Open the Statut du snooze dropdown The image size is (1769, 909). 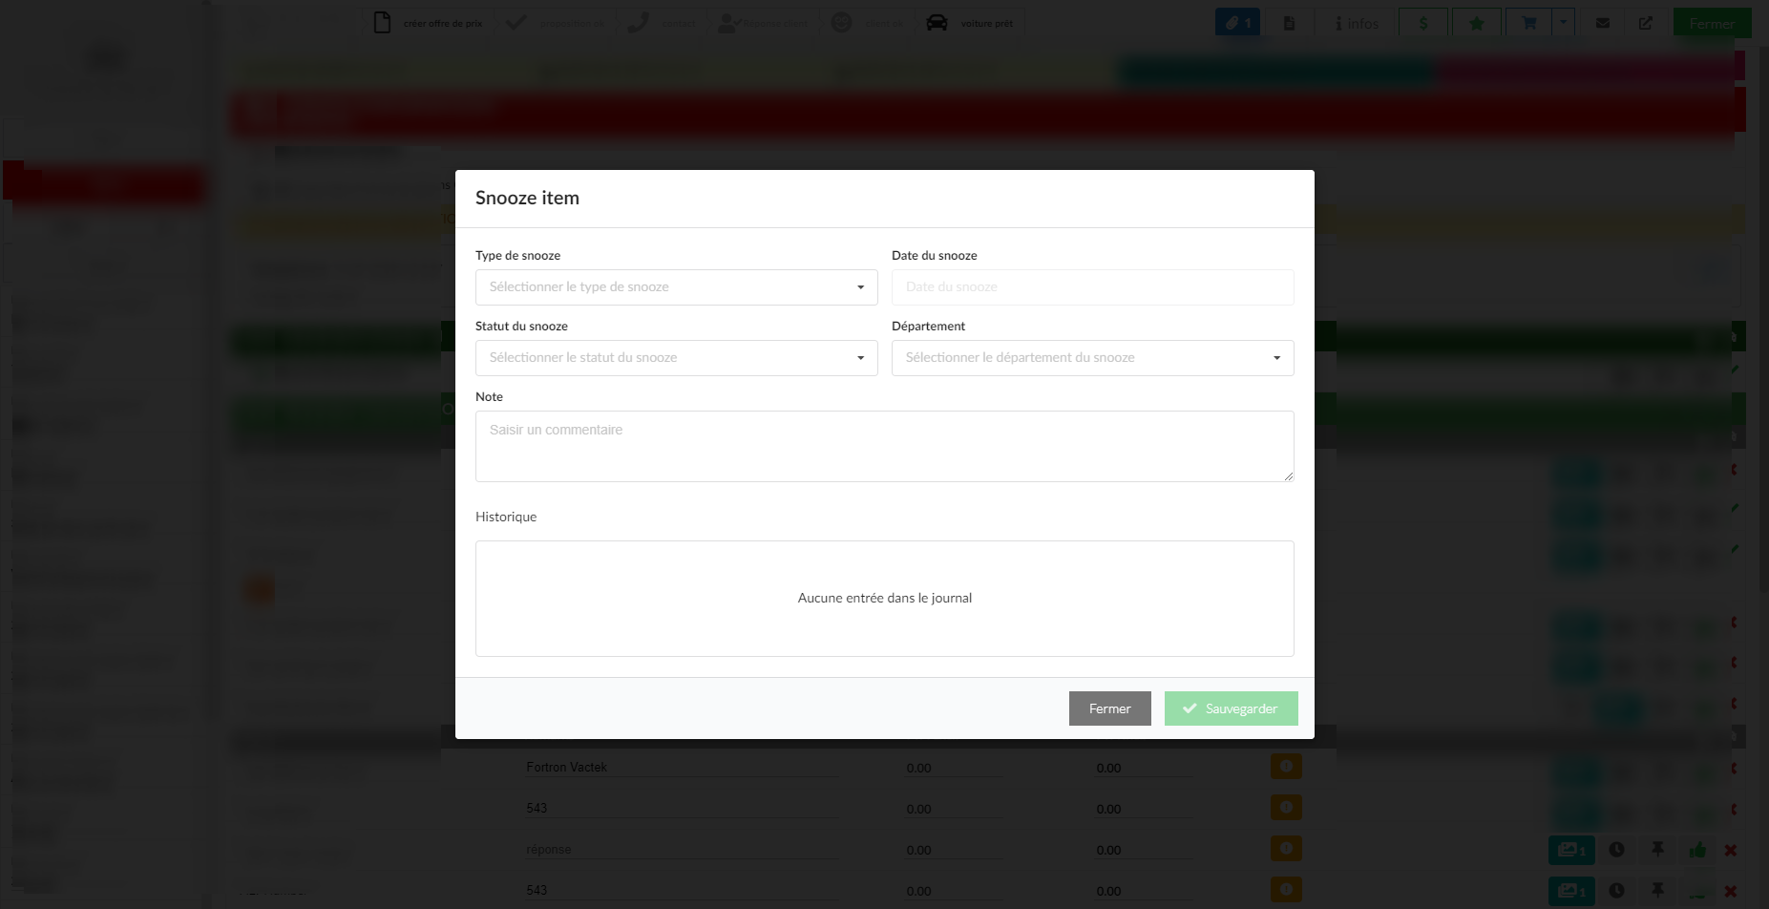[x=676, y=358]
